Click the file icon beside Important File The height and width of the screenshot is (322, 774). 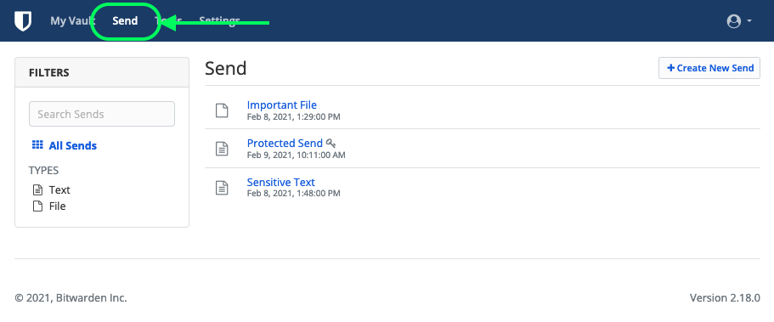[222, 110]
